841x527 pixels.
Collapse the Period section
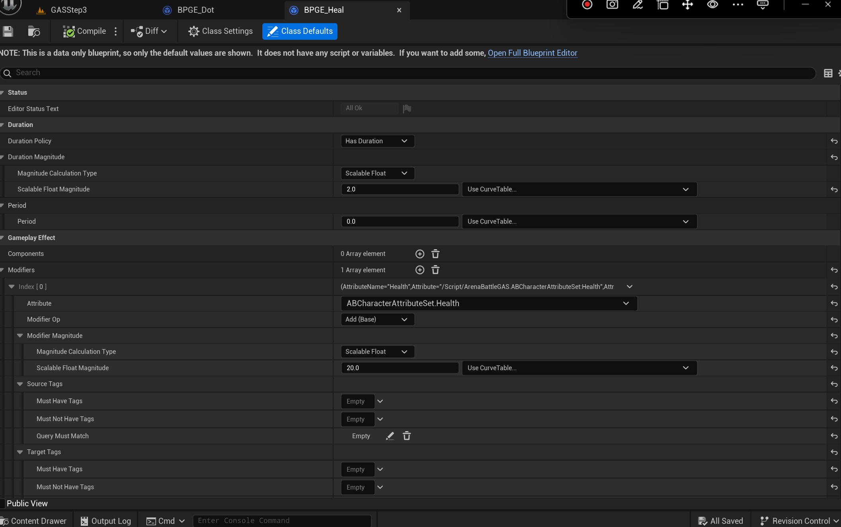(2, 205)
